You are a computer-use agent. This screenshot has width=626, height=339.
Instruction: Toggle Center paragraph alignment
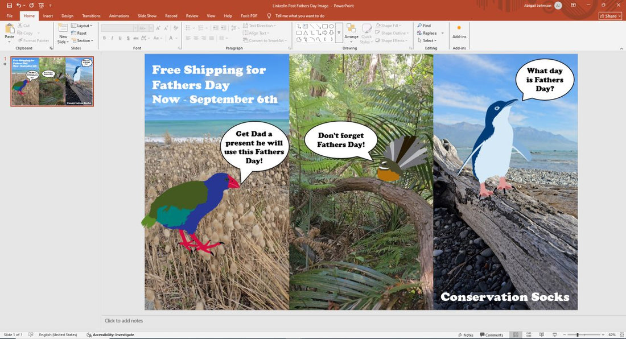(196, 38)
